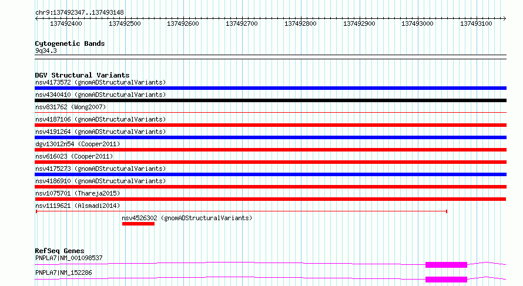Open the nsv4186910 (gnomADStructuralVariants) label
523x286 pixels.
[x=100, y=181]
